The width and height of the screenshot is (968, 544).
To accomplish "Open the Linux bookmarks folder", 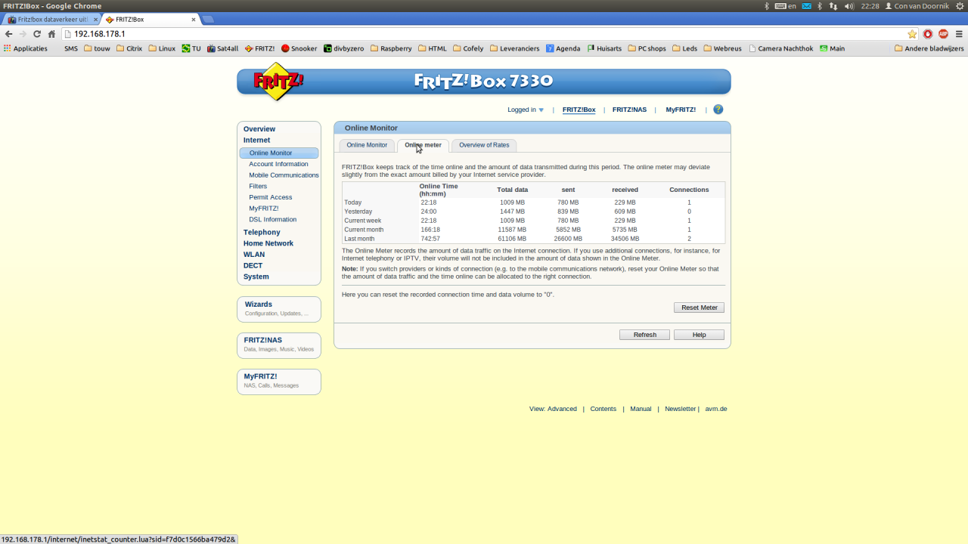I will (162, 48).
